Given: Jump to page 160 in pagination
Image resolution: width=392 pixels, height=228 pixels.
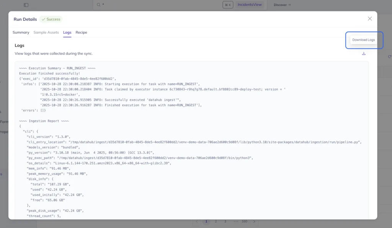Looking at the screenshot, I should click(x=244, y=221).
